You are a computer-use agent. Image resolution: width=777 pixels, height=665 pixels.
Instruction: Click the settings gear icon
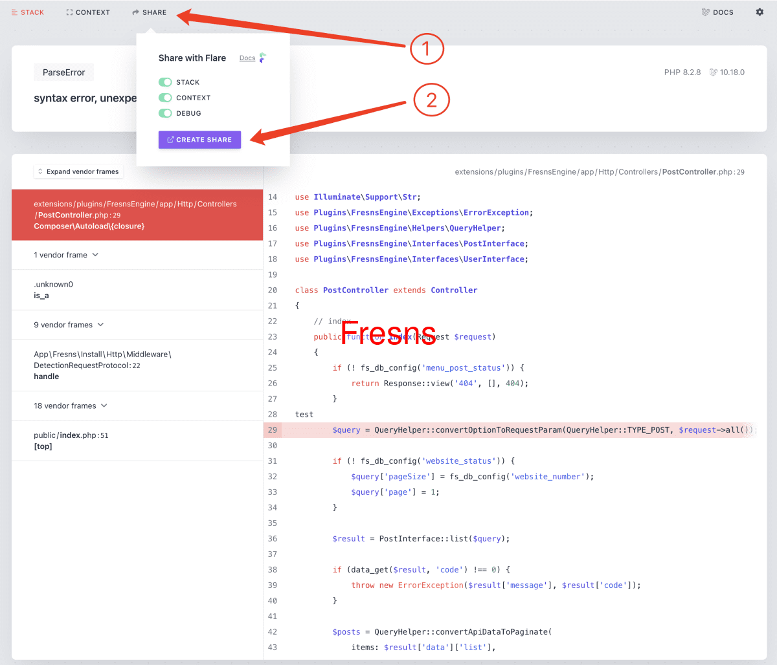pyautogui.click(x=759, y=12)
